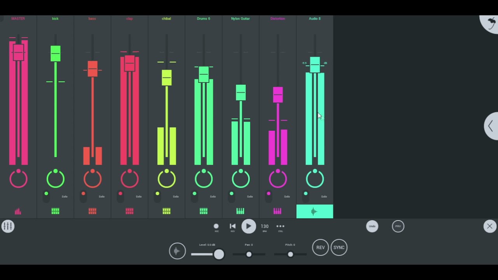Screen dimensions: 498x280
Task: Open the MASTER channel level-meter icon
Action: pos(18,211)
